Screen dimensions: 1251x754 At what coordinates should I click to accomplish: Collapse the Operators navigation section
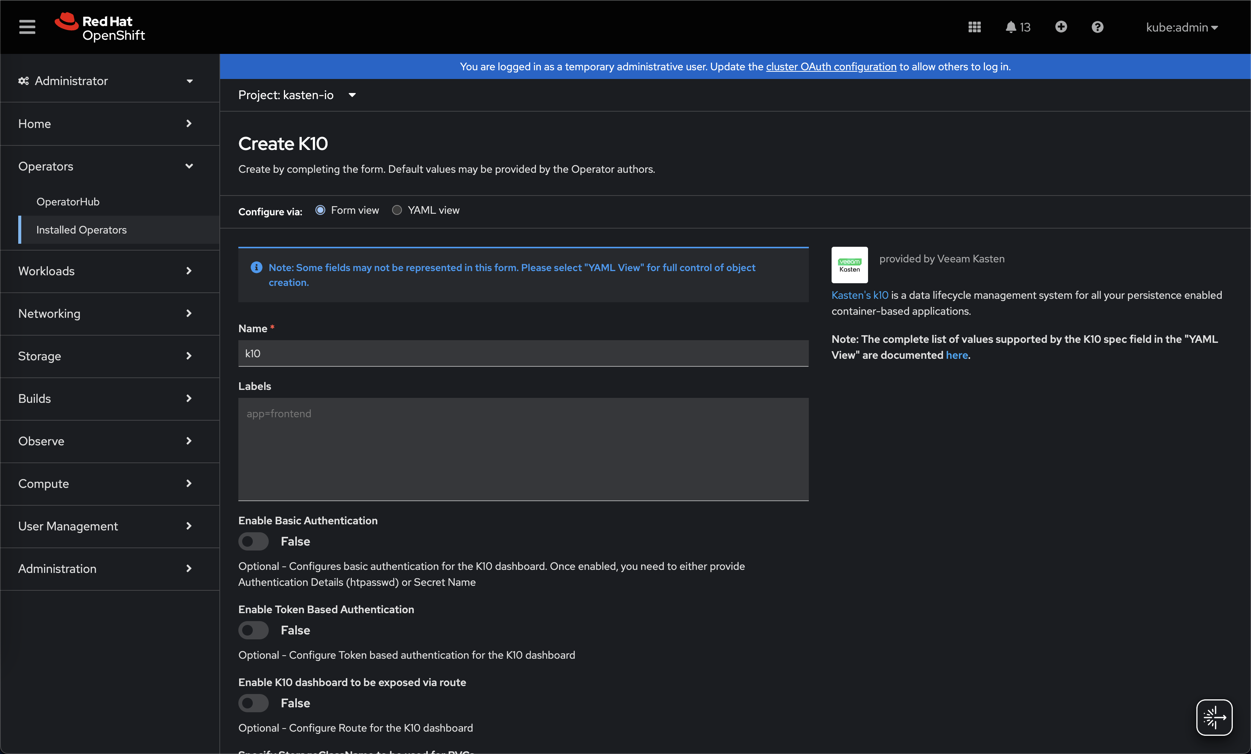click(x=110, y=166)
